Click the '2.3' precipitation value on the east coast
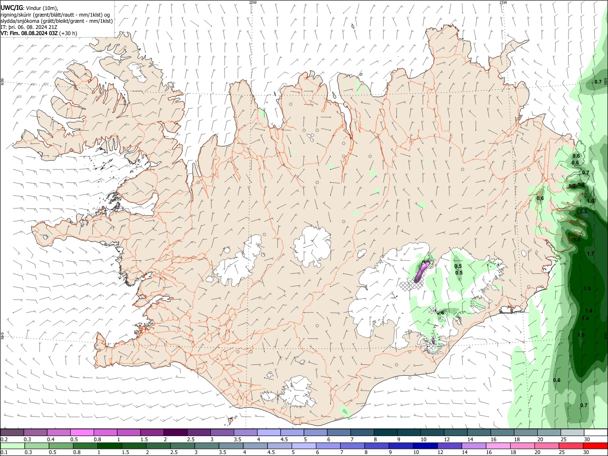The image size is (608, 456). (584, 211)
